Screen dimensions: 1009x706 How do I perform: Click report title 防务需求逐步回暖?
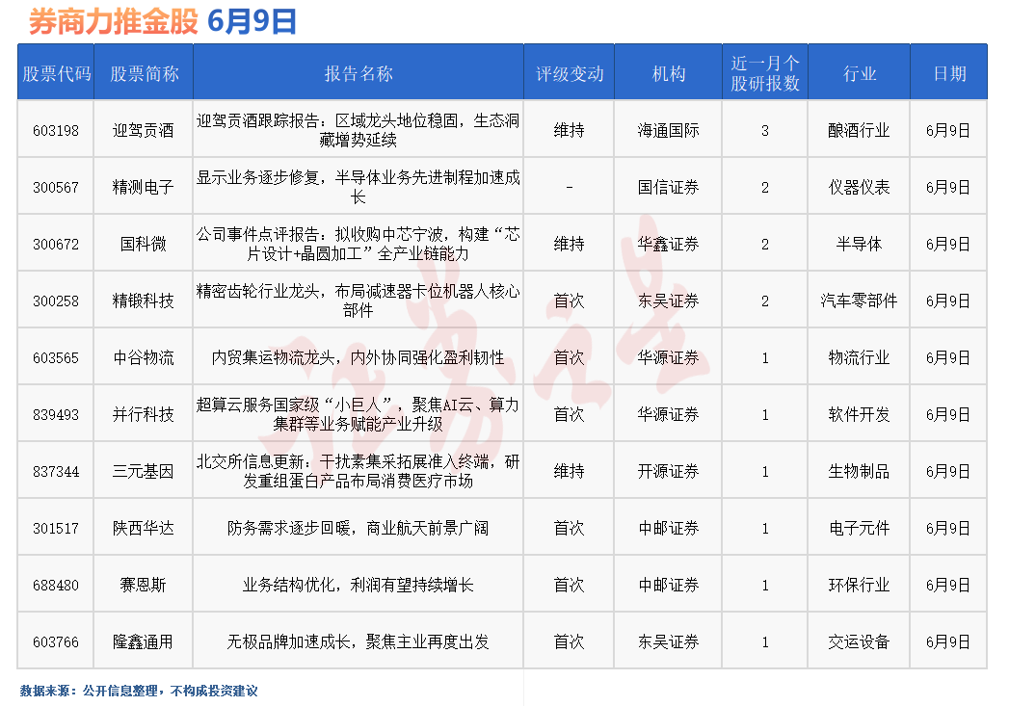click(x=358, y=529)
